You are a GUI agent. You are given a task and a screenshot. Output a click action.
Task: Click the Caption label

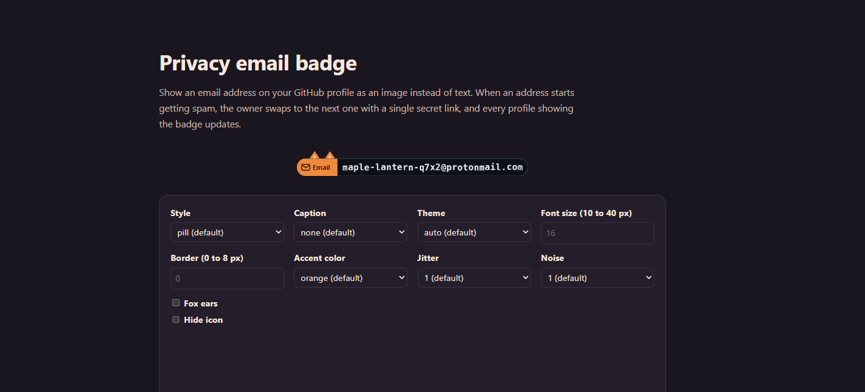310,213
